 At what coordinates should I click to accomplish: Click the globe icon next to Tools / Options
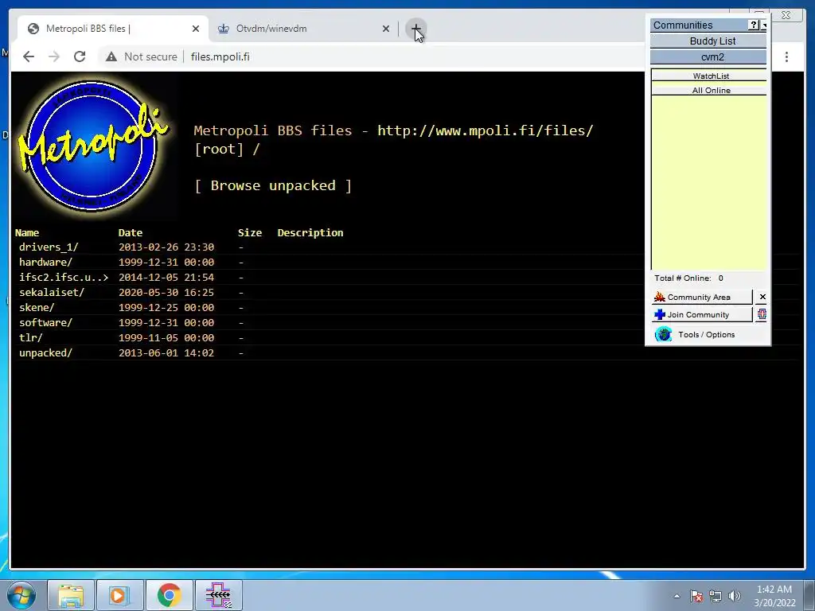click(663, 334)
